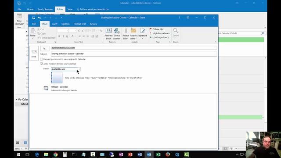The image size is (281, 158).
Task: Click the message body area
Action: click(123, 121)
